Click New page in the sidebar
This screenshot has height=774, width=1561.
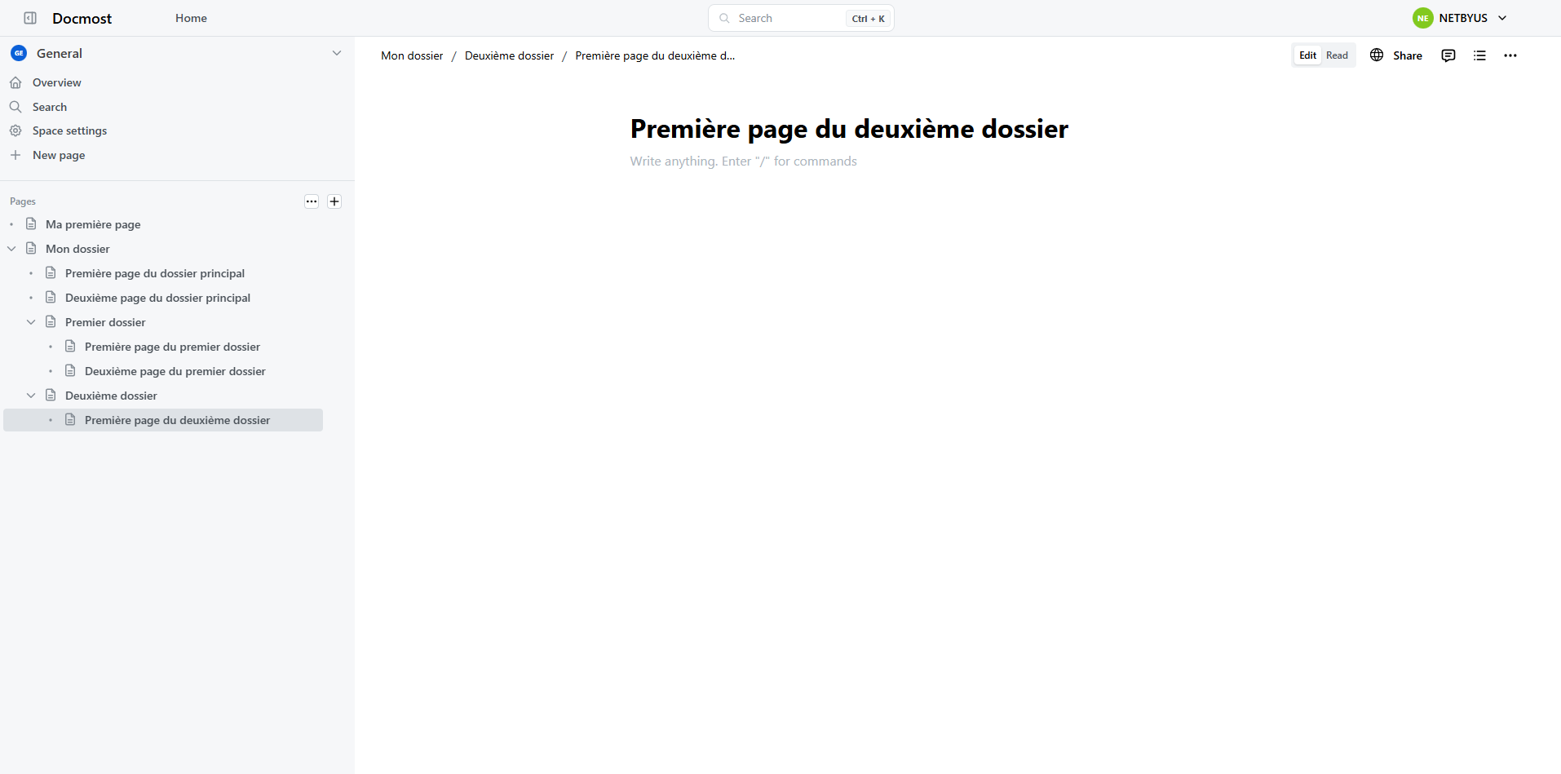pyautogui.click(x=59, y=155)
